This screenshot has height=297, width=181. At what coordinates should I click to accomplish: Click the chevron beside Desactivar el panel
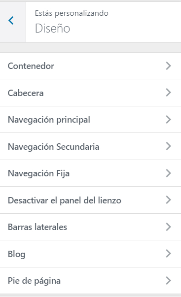169,200
